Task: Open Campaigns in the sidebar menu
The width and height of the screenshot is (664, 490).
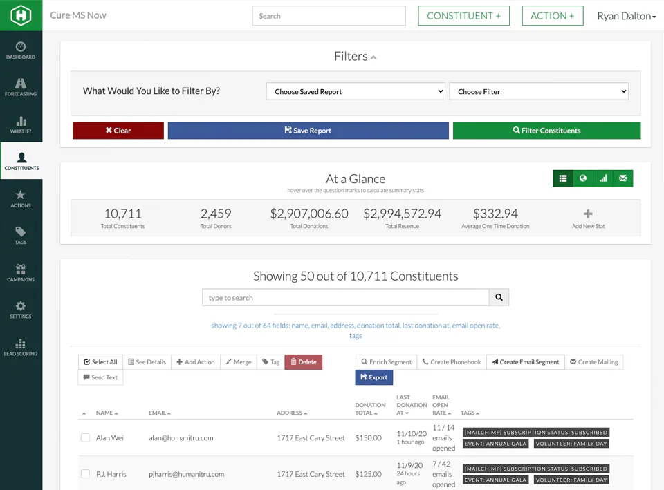Action: coord(21,273)
